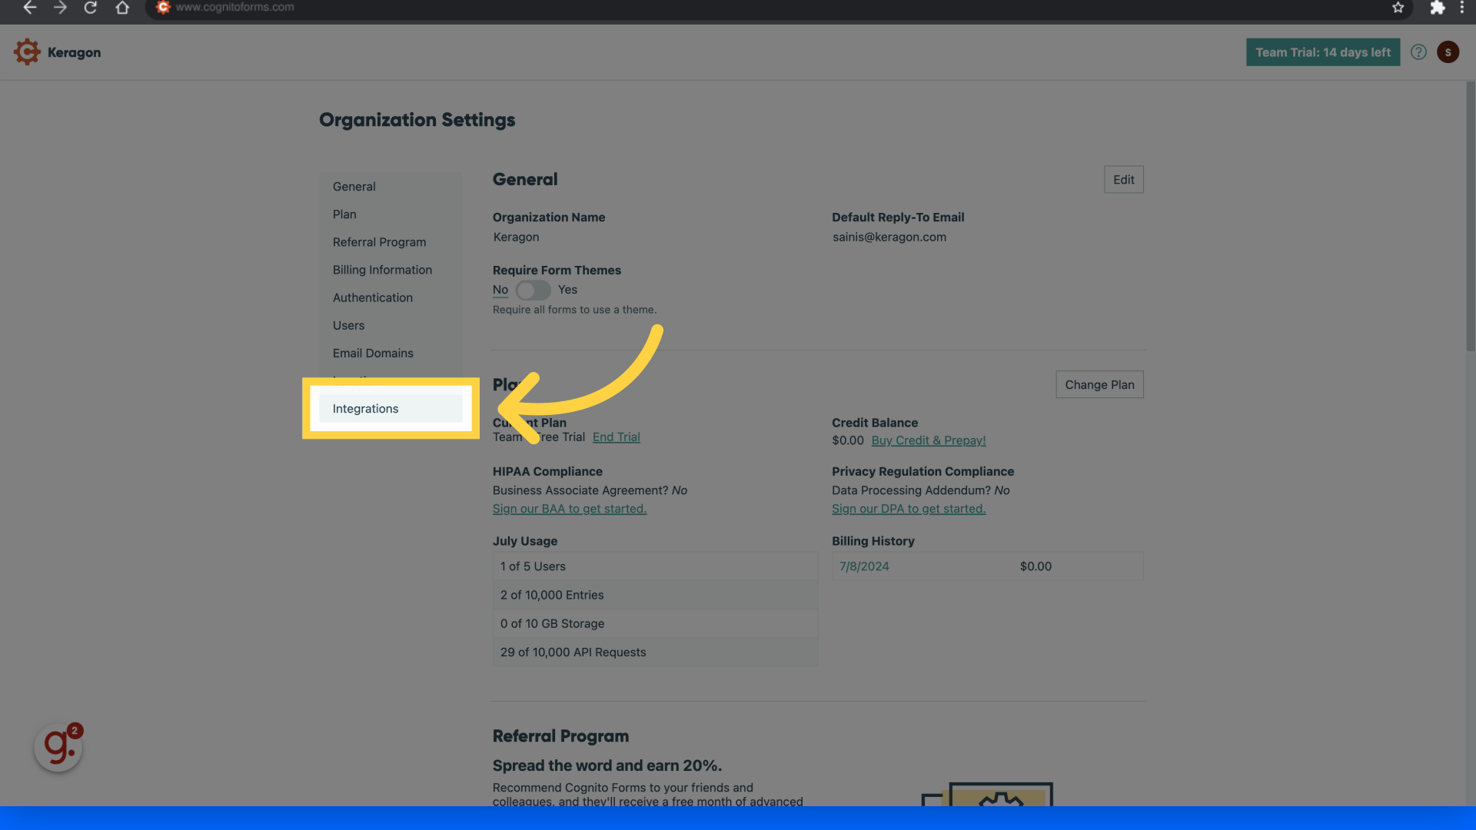Click the $0.00 billing history amount

tap(1036, 566)
